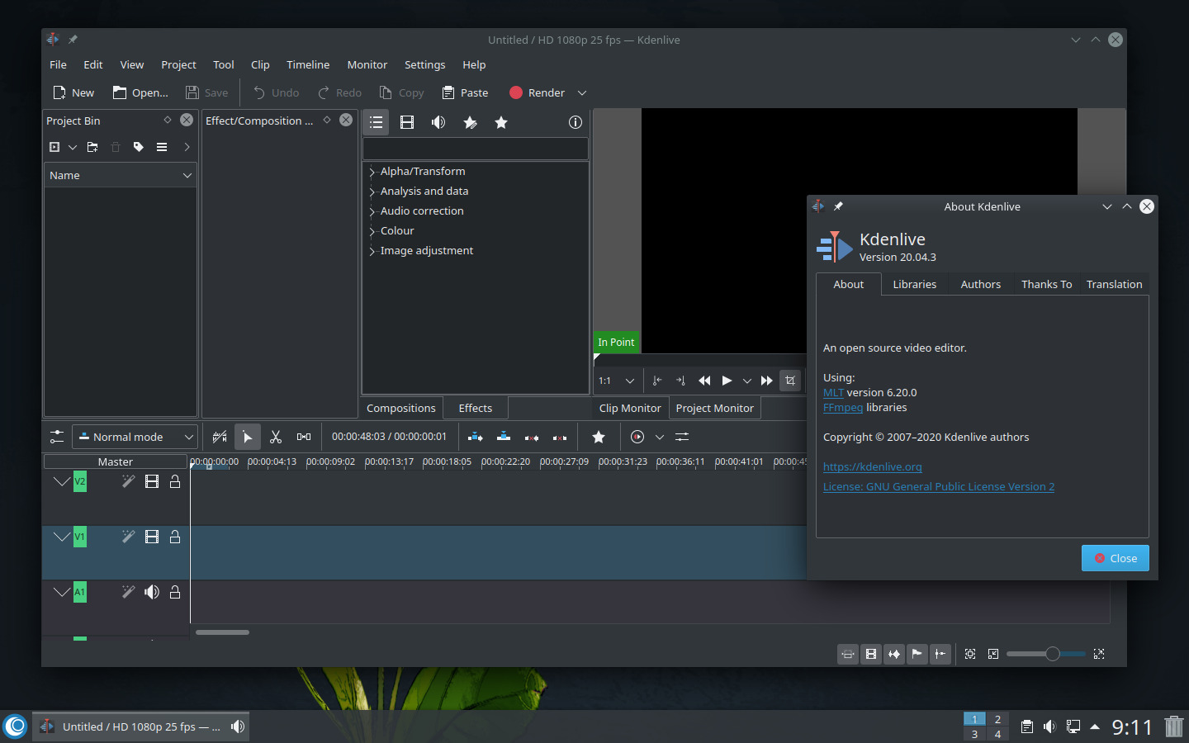The image size is (1189, 743).
Task: Click the favorite effects star icon
Action: pos(501,122)
